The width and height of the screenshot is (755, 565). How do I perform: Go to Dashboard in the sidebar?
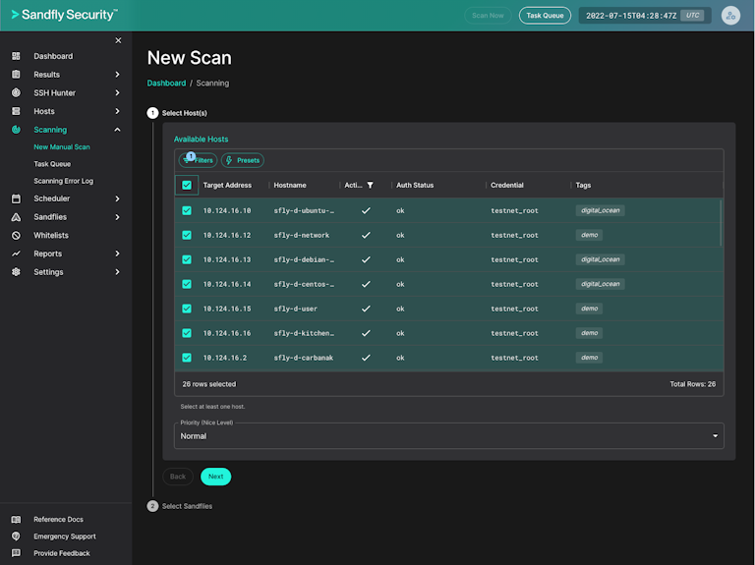click(x=53, y=56)
